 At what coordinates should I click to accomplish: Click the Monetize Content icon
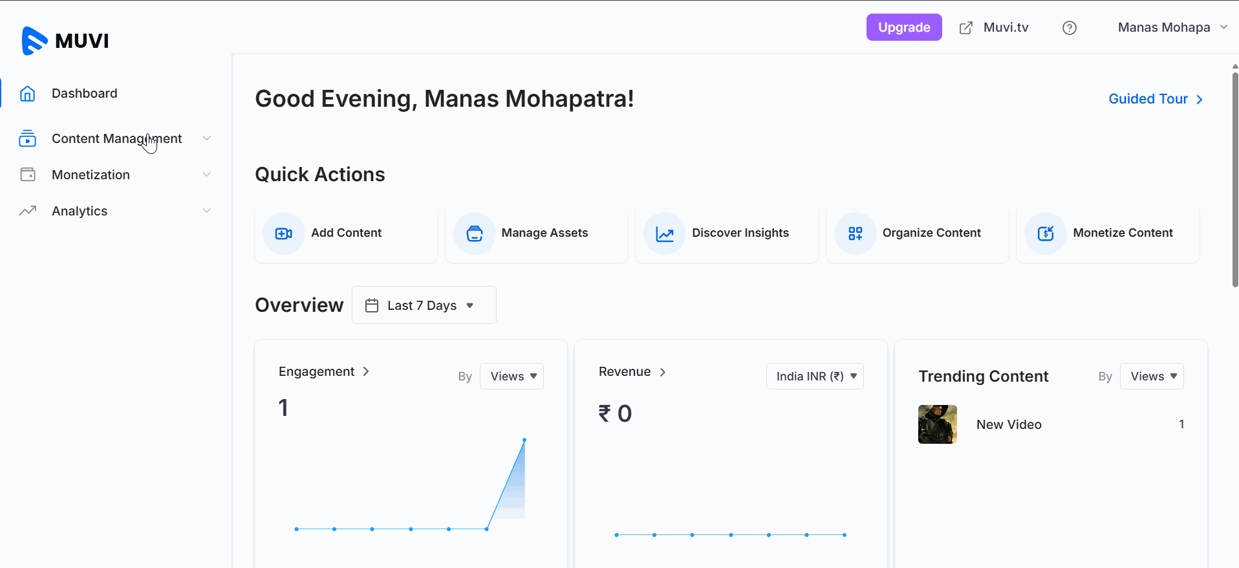(1045, 234)
